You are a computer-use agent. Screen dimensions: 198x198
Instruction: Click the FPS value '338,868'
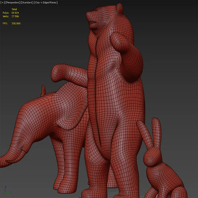click(x=16, y=23)
